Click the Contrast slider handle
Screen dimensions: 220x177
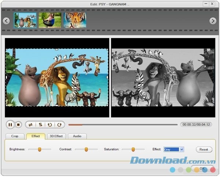tap(86, 149)
